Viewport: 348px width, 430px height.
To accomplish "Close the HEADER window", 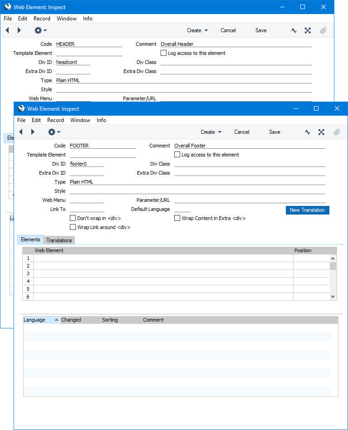I will point(323,7).
